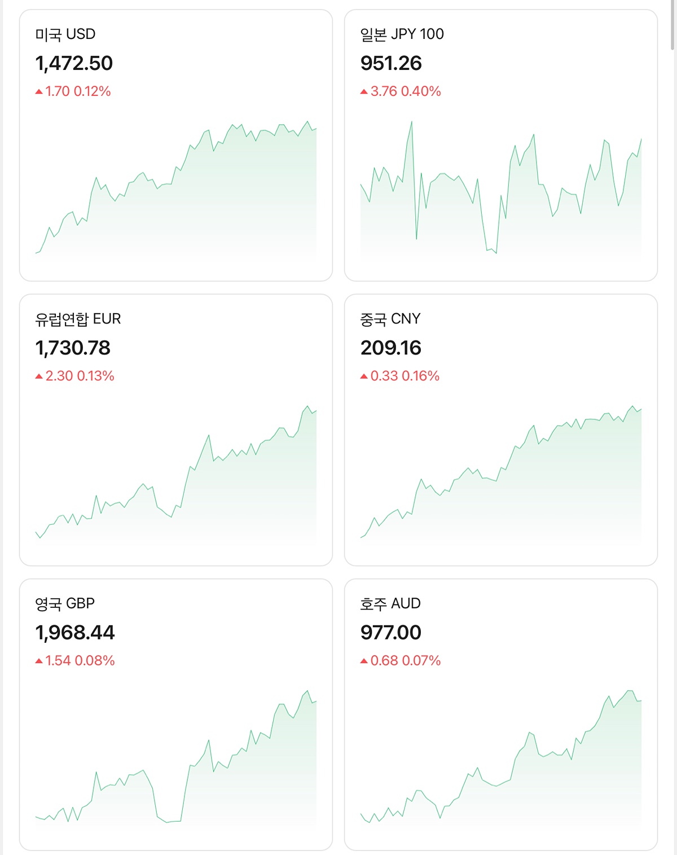The image size is (677, 855).
Task: Click the USD trend chart
Action: [176, 192]
